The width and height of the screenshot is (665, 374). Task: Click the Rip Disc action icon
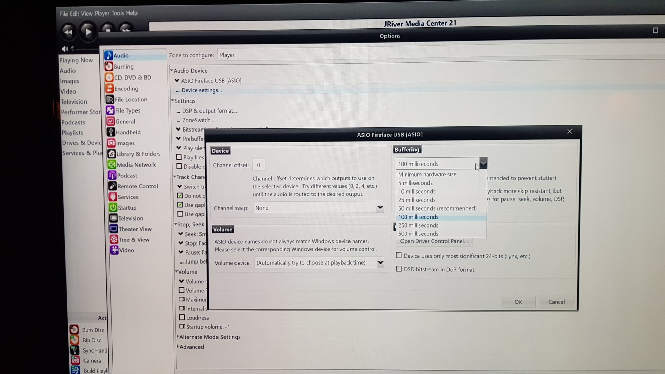(x=74, y=340)
